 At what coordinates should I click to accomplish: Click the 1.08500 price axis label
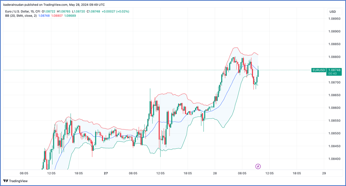334,133
